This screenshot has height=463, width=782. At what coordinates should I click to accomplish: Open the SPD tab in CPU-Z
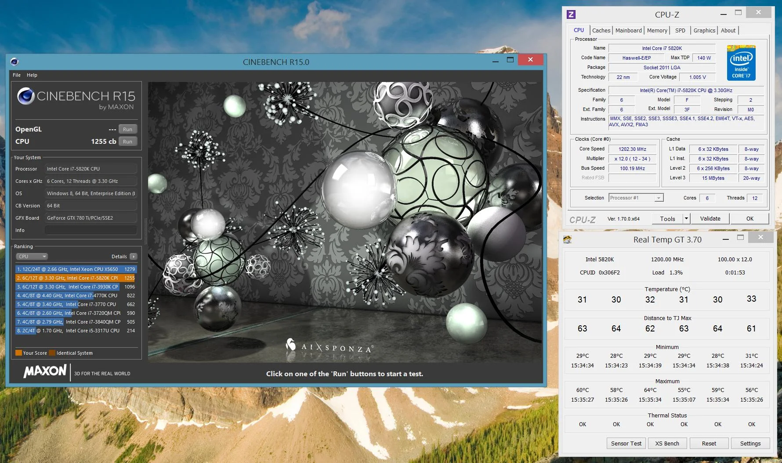click(x=680, y=30)
